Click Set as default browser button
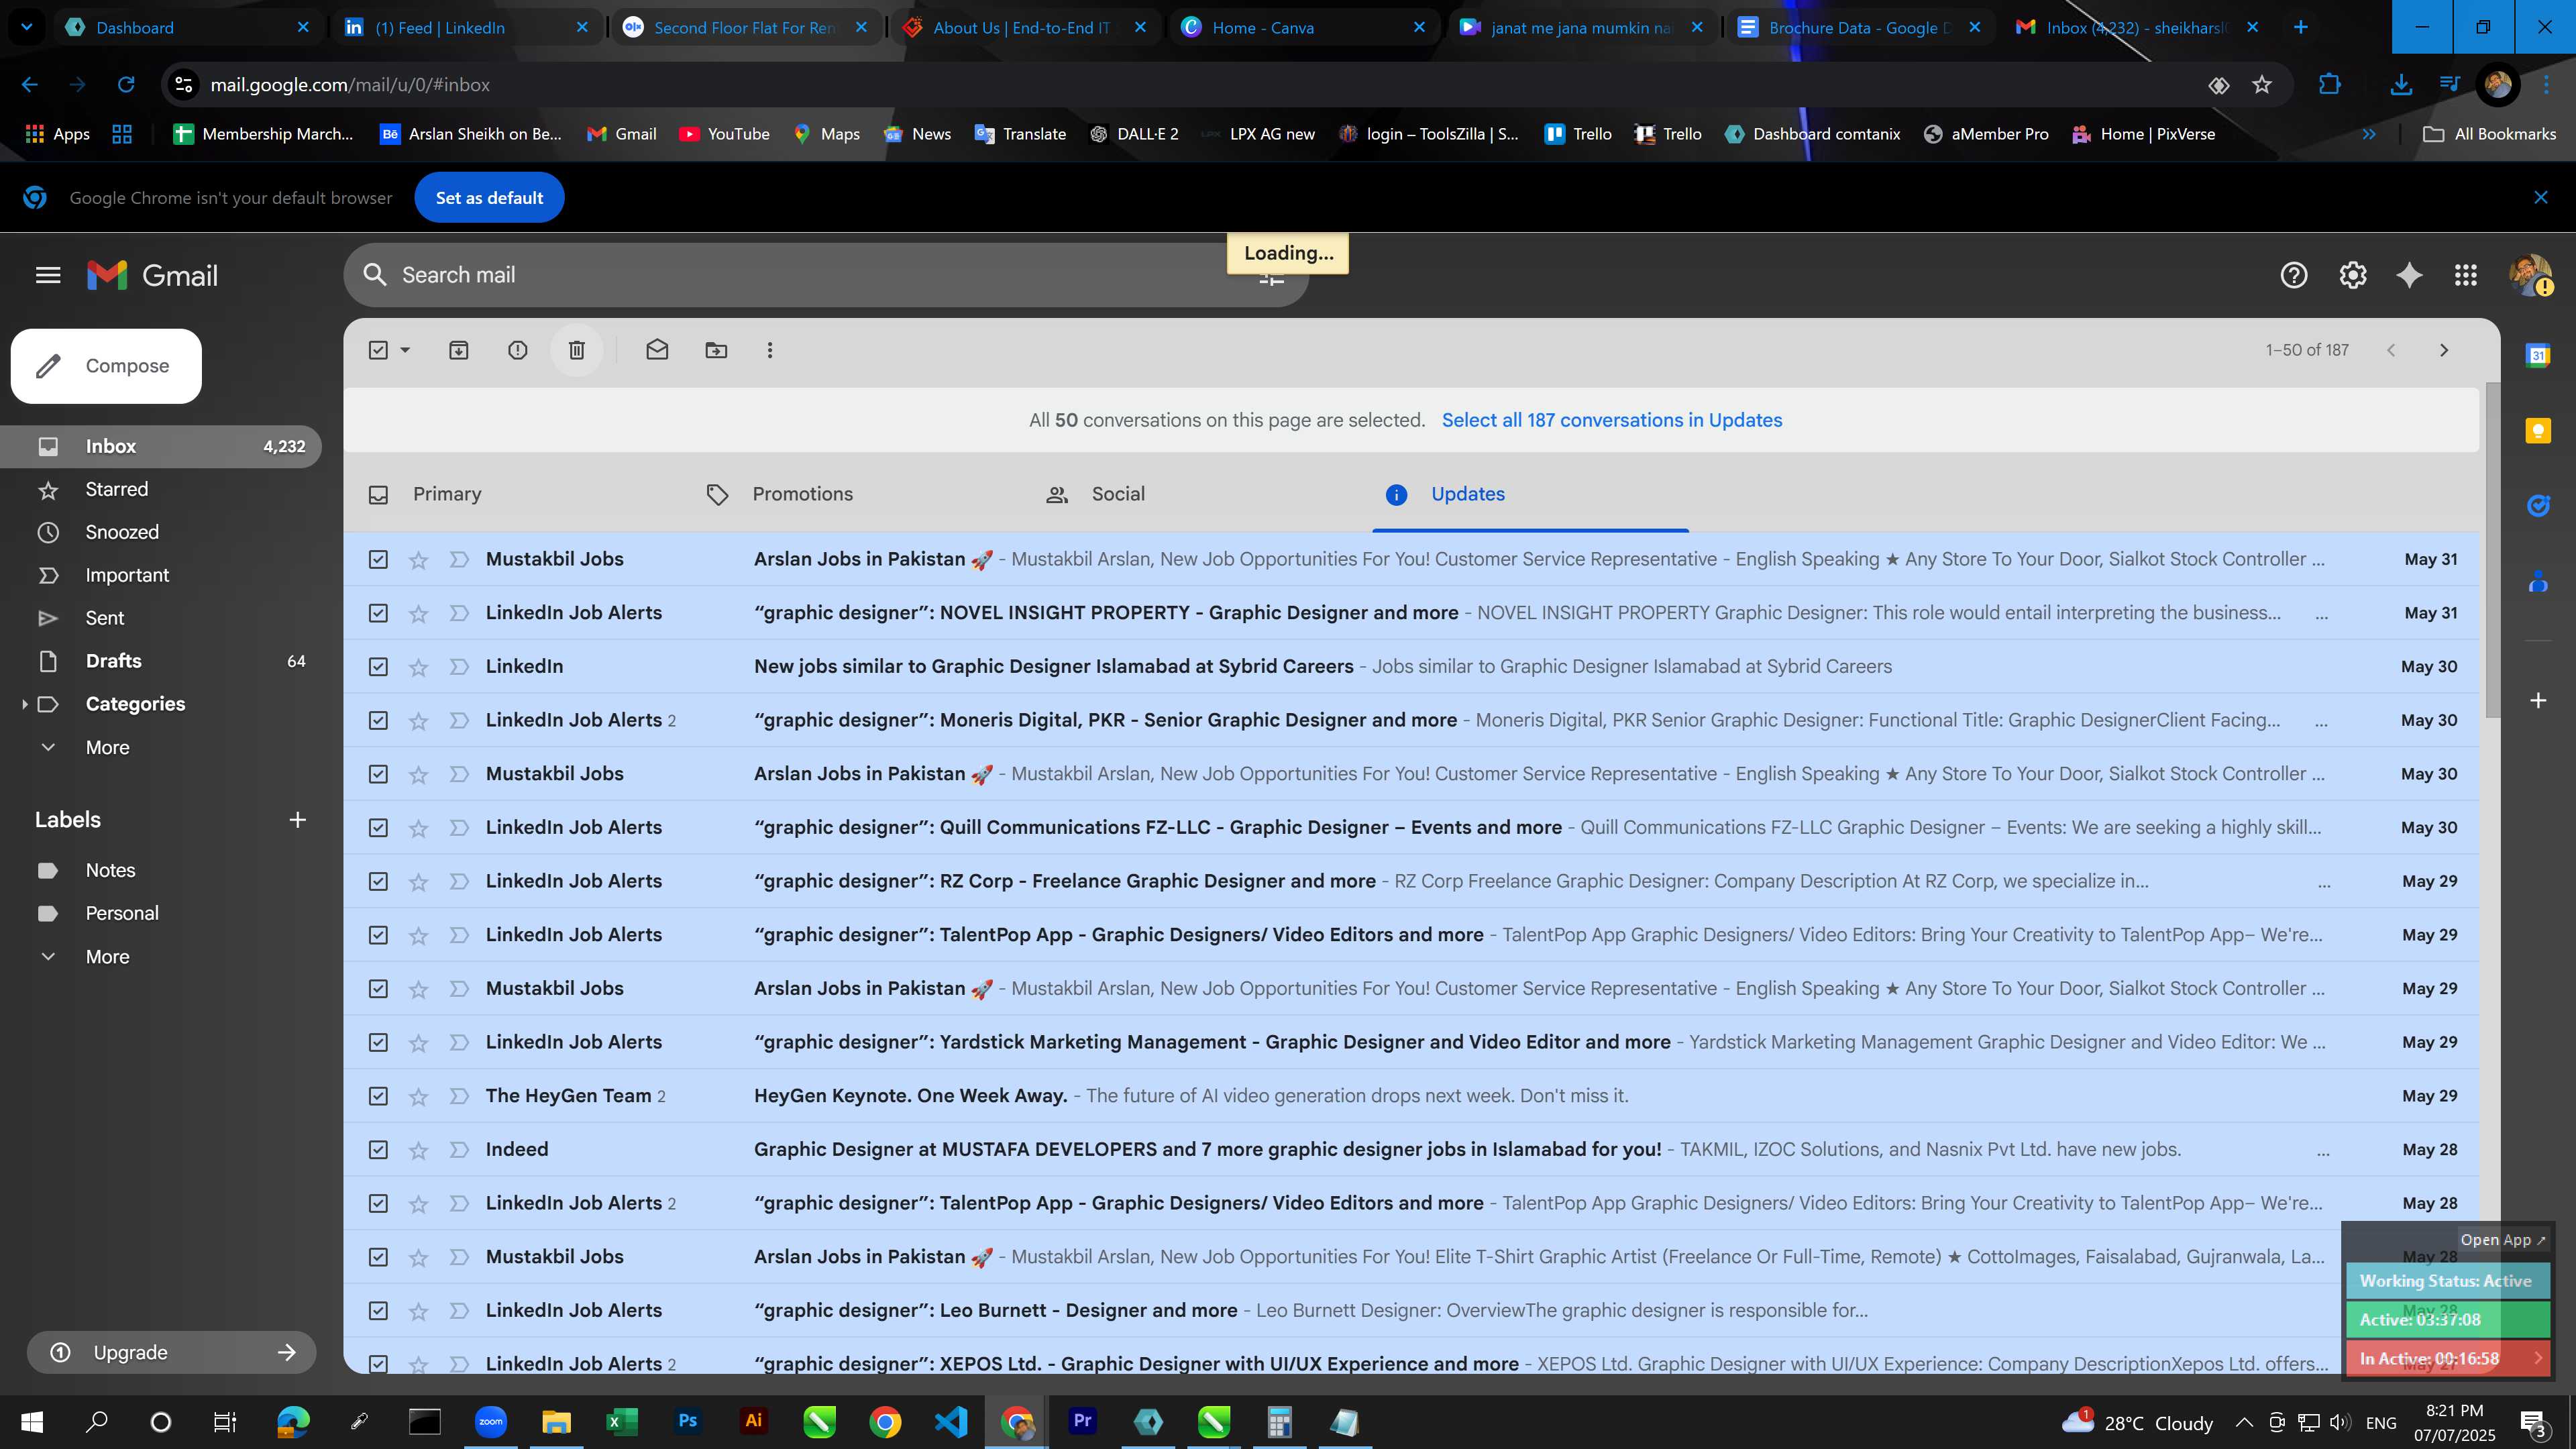 (x=489, y=198)
